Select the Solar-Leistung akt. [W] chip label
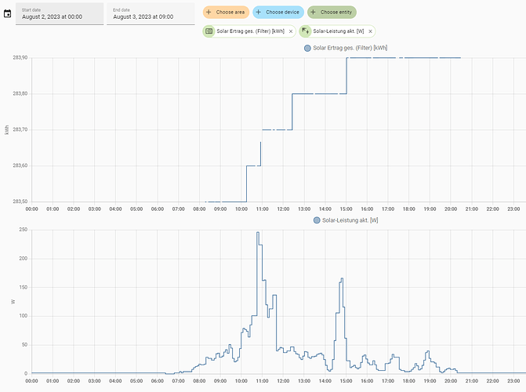This screenshot has height=392, width=526. pyautogui.click(x=339, y=31)
